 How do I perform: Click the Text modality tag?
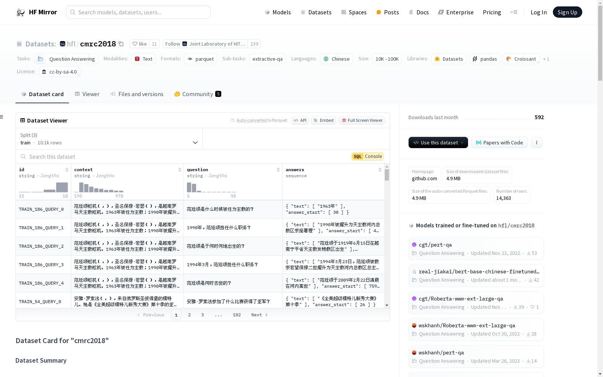click(x=144, y=59)
